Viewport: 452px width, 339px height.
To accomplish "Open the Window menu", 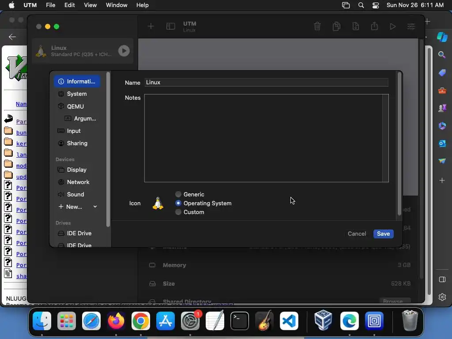I will point(117,5).
